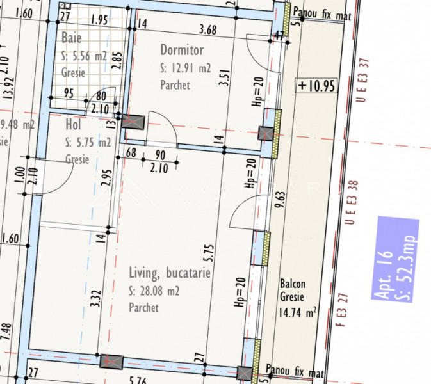Click the top Panou fix mat label
Screen dimensions: 431x384
point(322,14)
